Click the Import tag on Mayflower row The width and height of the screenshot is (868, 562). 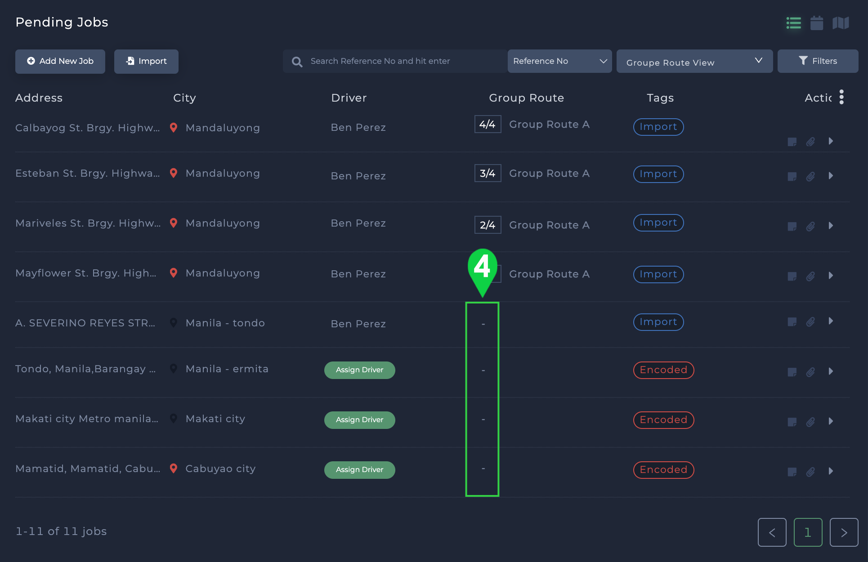click(658, 274)
